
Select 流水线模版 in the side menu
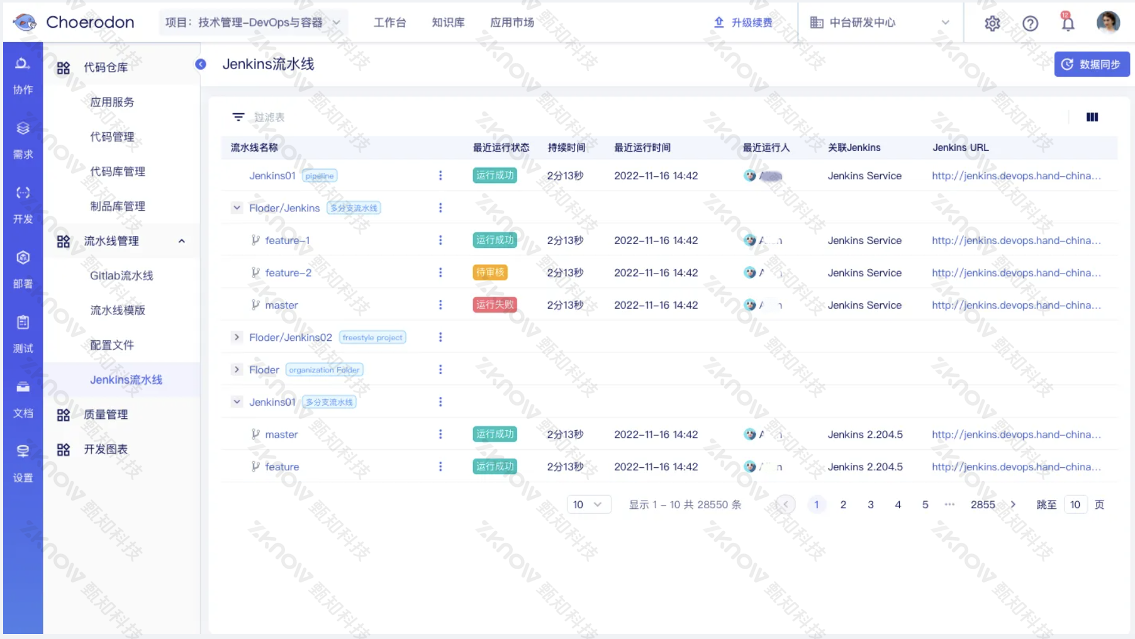click(118, 310)
